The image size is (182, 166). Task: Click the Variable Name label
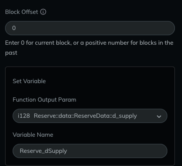click(33, 135)
